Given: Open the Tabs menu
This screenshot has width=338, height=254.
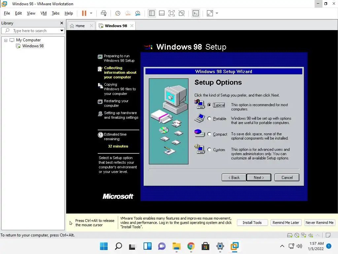Looking at the screenshot, I should (x=55, y=13).
